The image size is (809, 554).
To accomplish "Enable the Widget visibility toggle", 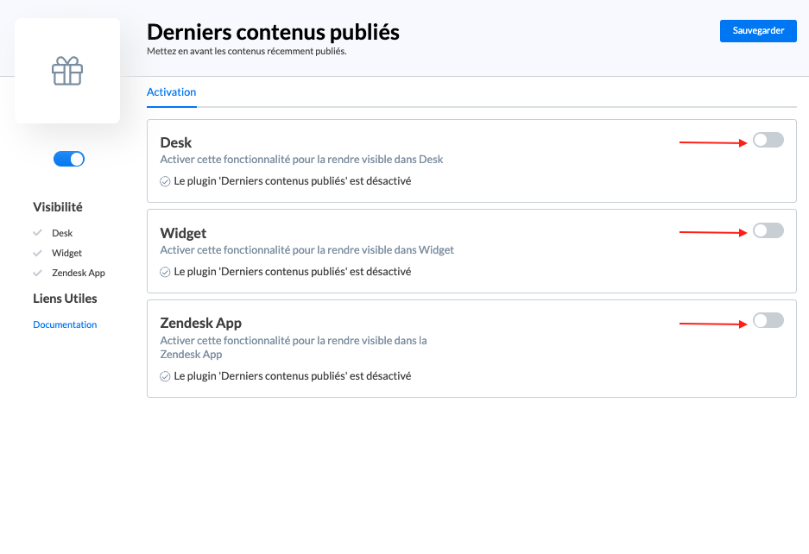I will coord(768,230).
